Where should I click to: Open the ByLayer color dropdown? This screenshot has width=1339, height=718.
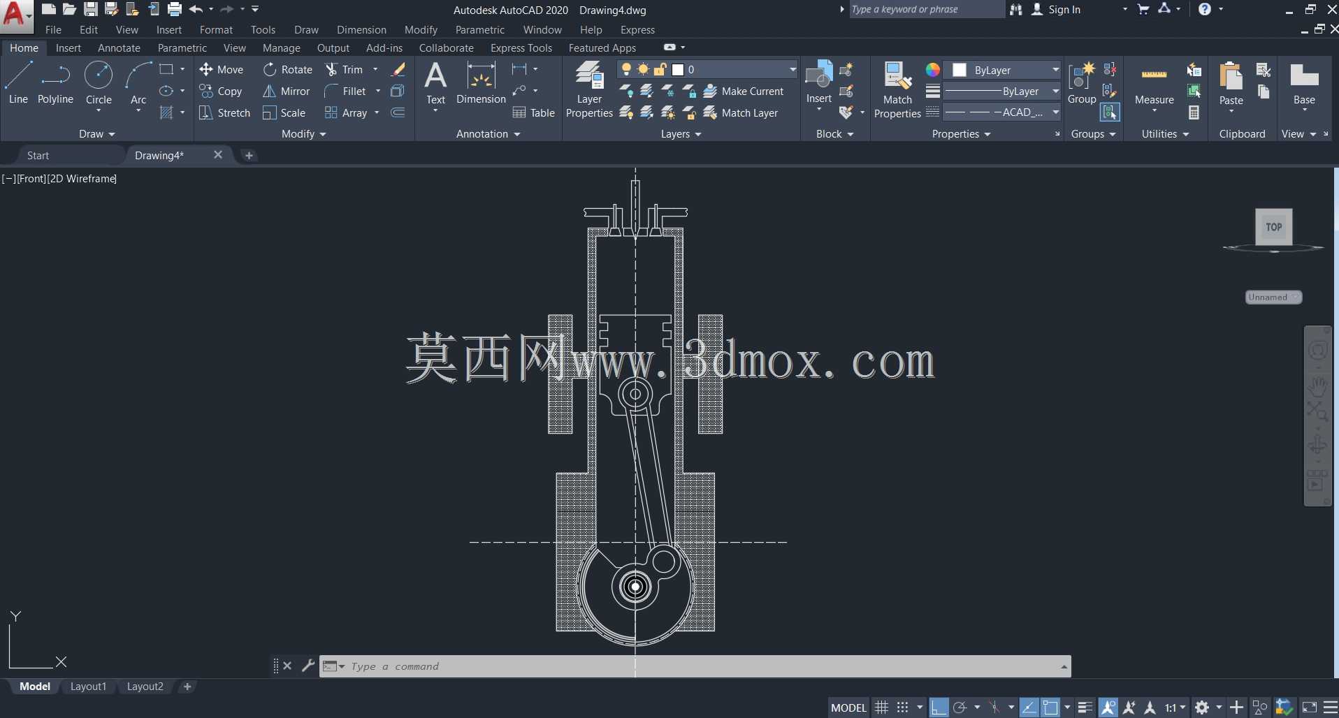point(1055,70)
